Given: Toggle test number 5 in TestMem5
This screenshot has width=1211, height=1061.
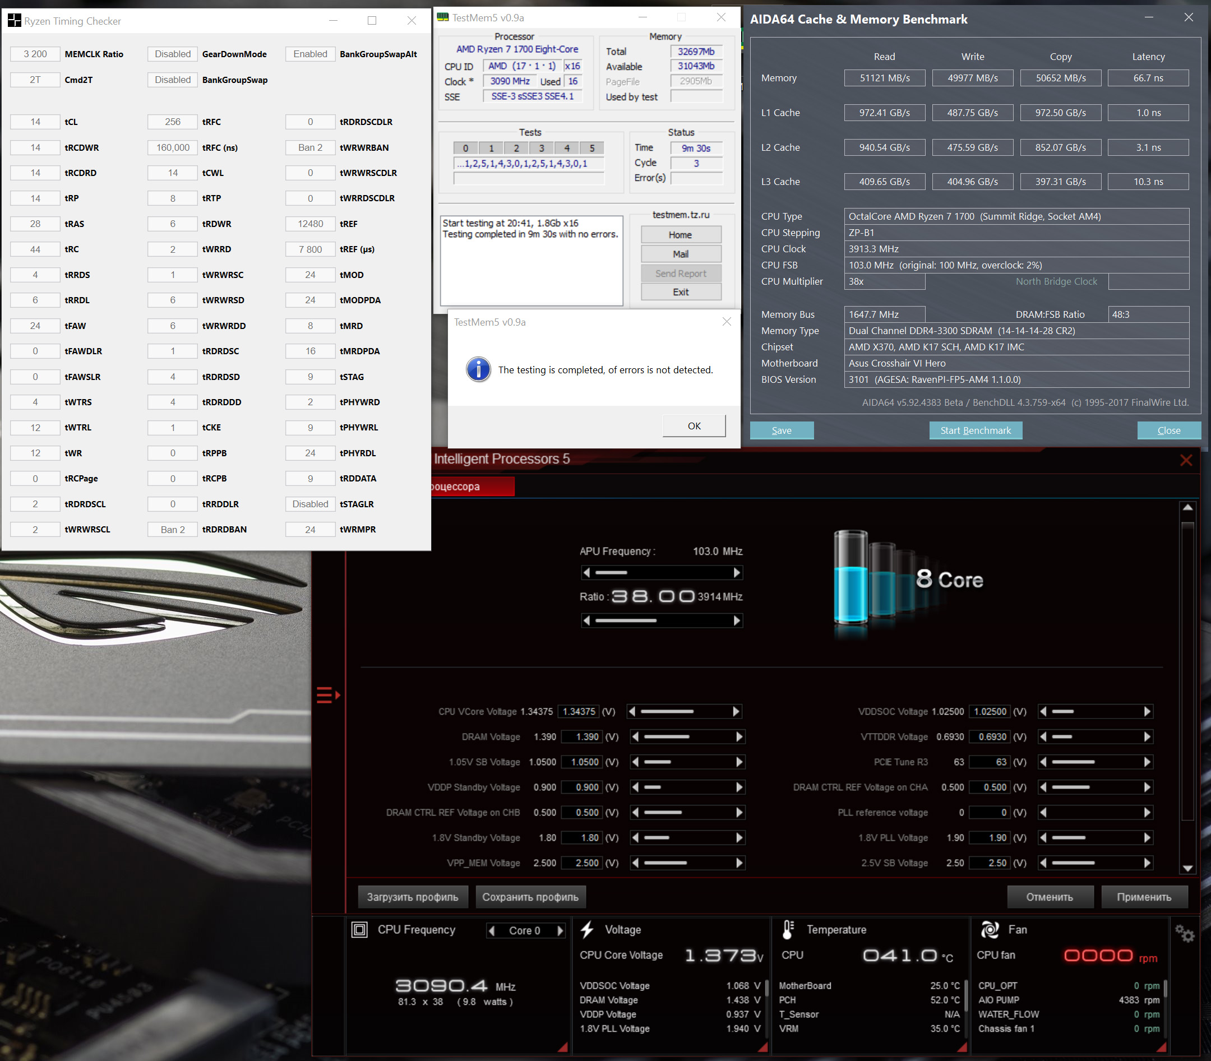Looking at the screenshot, I should tap(591, 148).
